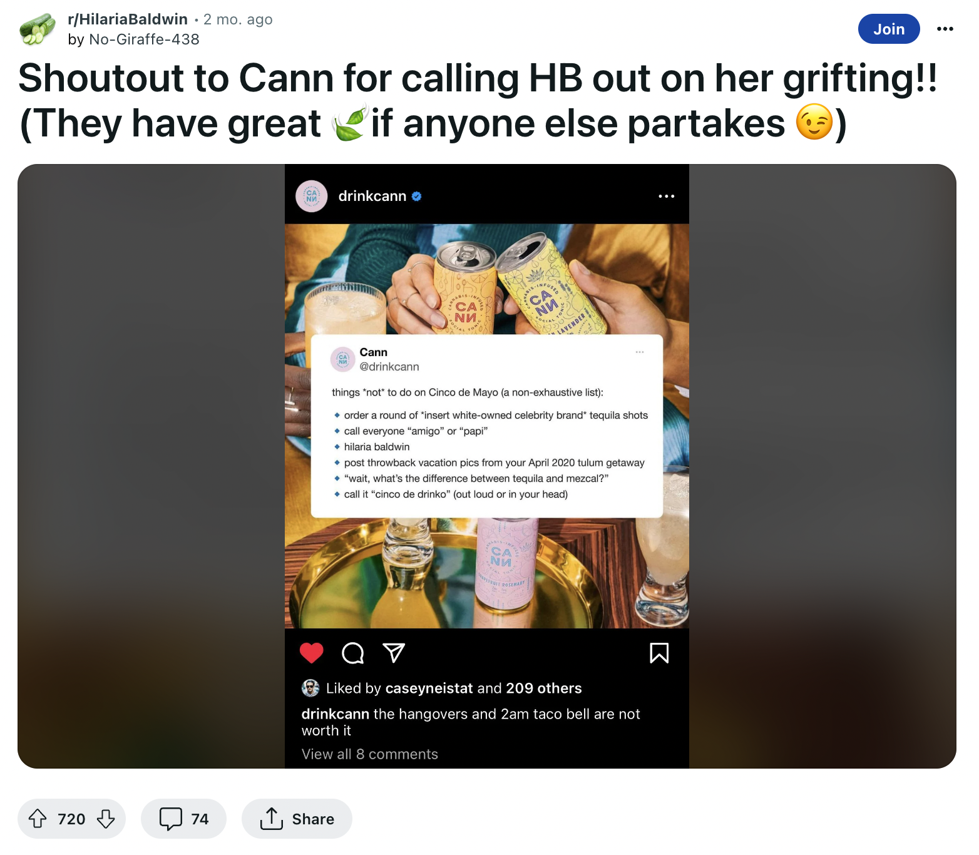The height and width of the screenshot is (855, 979).
Task: Click the drinkcann verified badge
Action: click(x=417, y=197)
